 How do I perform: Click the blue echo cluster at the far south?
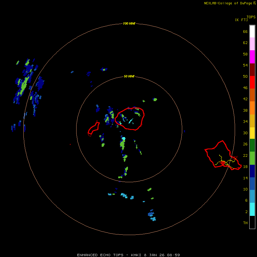(152, 215)
